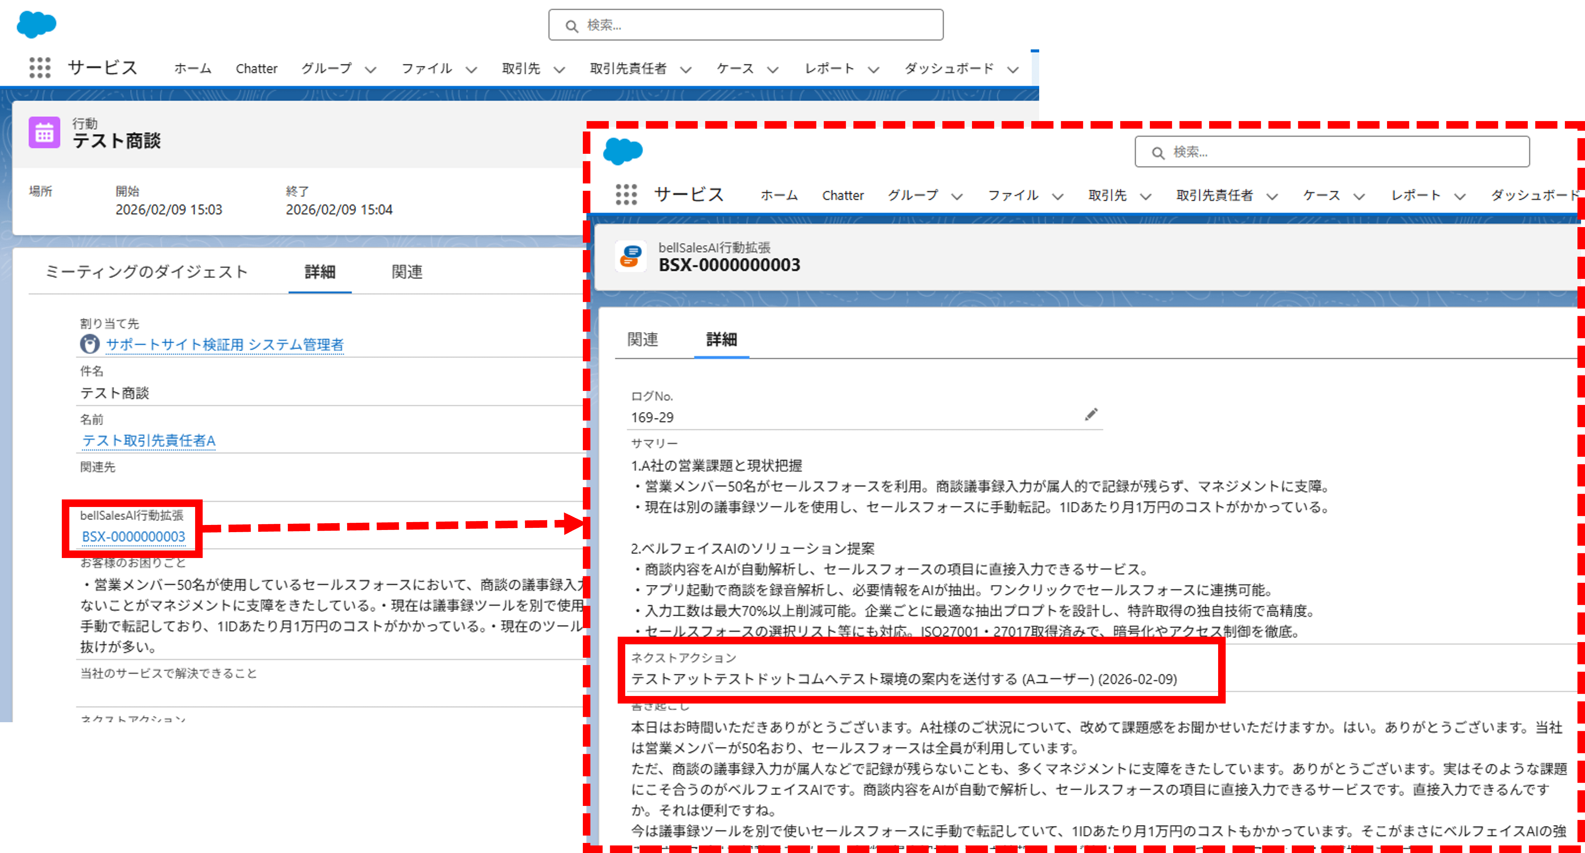Click the search field in right window
The height and width of the screenshot is (853, 1585).
1332,152
